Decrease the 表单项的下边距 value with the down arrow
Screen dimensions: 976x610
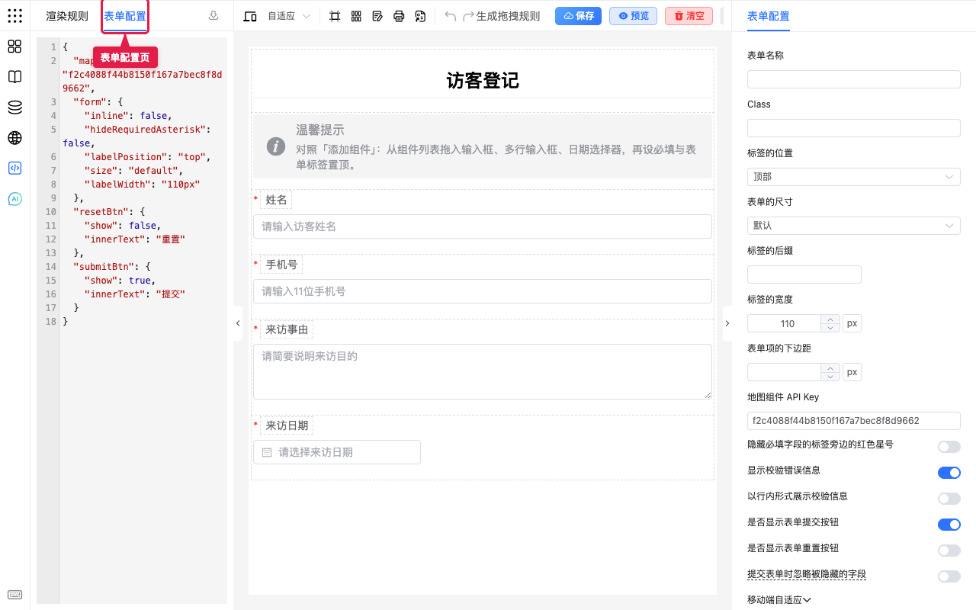[830, 377]
